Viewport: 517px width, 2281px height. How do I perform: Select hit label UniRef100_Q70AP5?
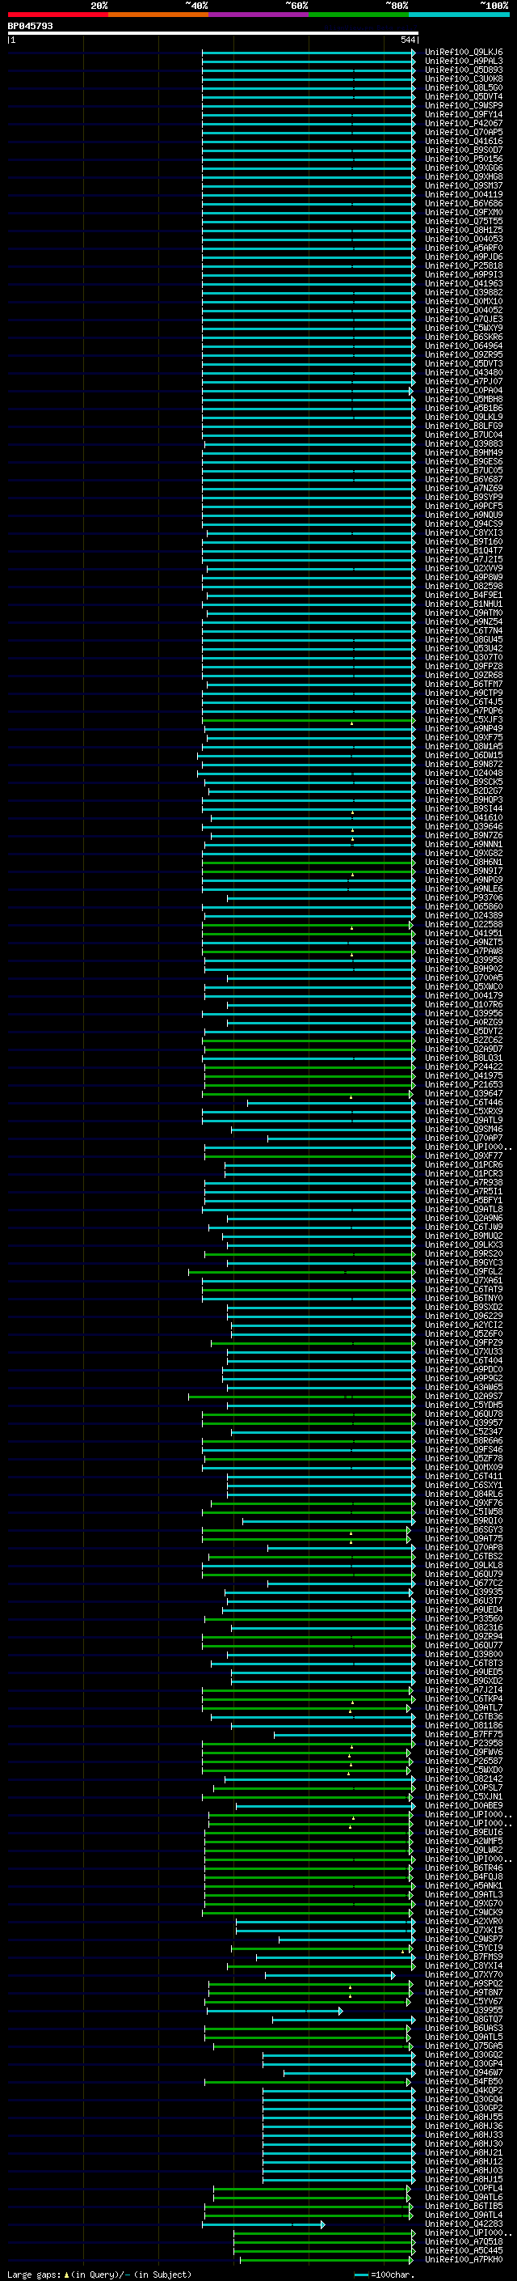click(464, 132)
